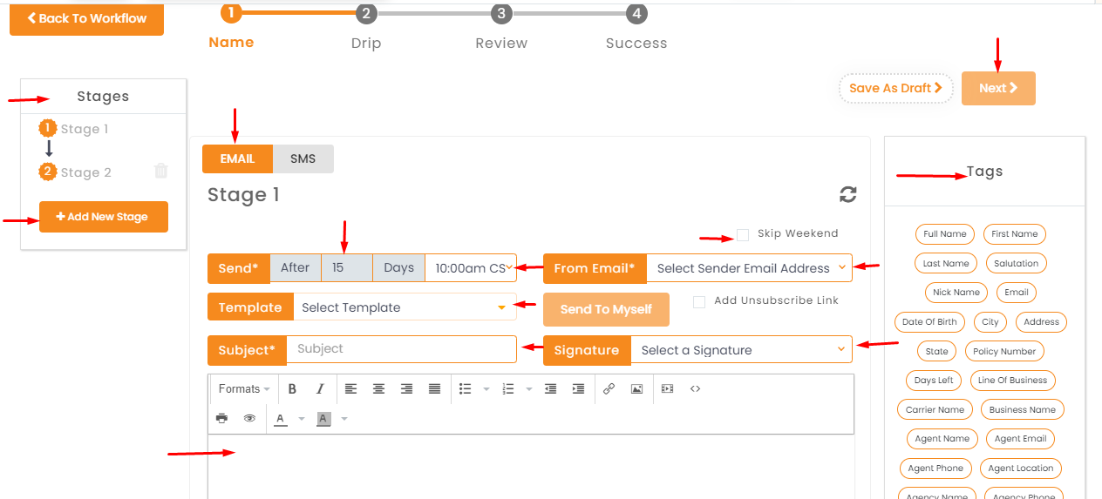Justify text in the editor
This screenshot has width=1102, height=499.
coord(434,388)
